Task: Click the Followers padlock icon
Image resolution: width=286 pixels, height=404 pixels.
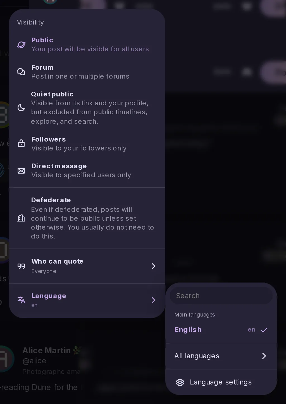Action: (21, 143)
